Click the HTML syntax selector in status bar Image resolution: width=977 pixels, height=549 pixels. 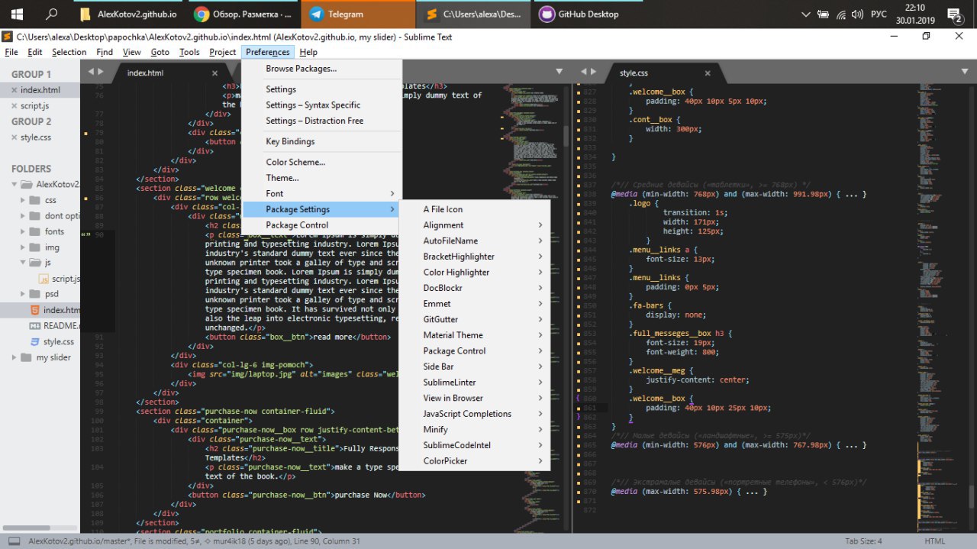point(934,541)
